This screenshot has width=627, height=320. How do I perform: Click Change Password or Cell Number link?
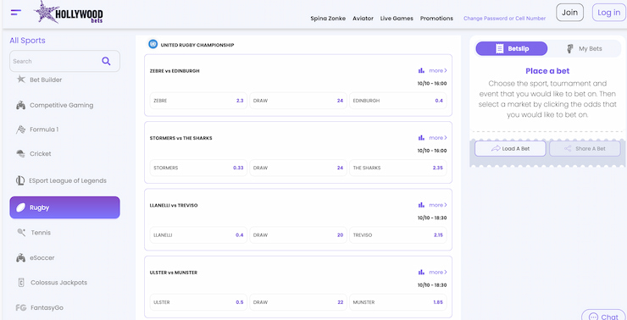click(505, 19)
